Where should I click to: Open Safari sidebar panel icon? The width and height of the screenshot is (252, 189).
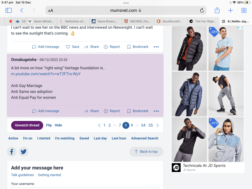point(9,10)
